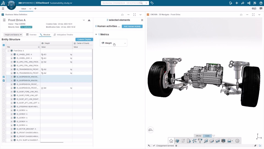Viewport: 264px width, 149px height.
Task: Click the tag icon by search bar
Action: pyautogui.click(x=152, y=3)
